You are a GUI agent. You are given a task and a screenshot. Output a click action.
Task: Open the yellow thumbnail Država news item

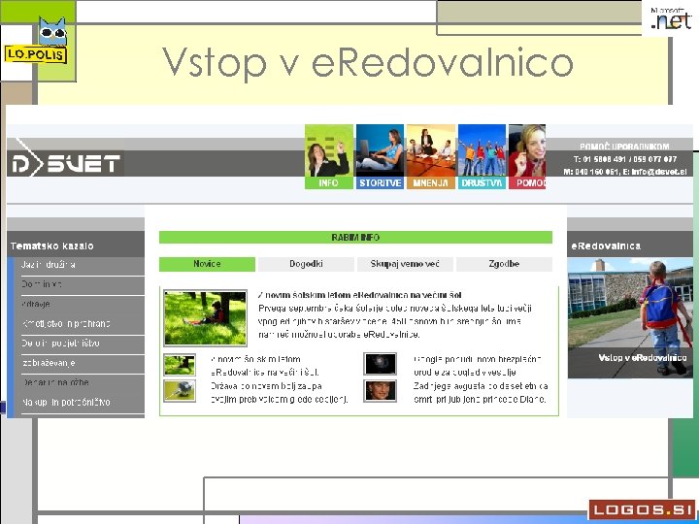[180, 391]
